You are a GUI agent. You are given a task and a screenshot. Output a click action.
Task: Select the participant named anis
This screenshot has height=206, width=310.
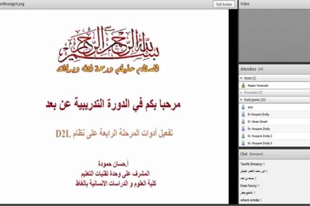[x=250, y=107]
